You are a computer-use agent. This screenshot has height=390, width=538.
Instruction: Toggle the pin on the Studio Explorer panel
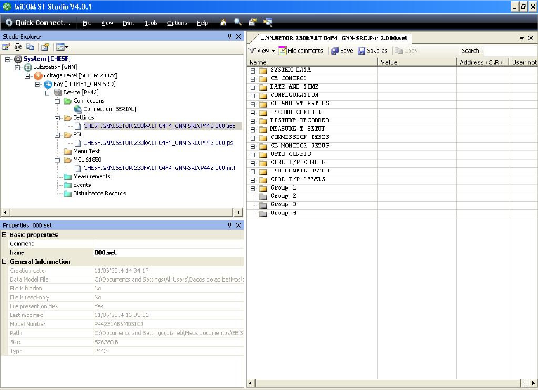tap(230, 36)
